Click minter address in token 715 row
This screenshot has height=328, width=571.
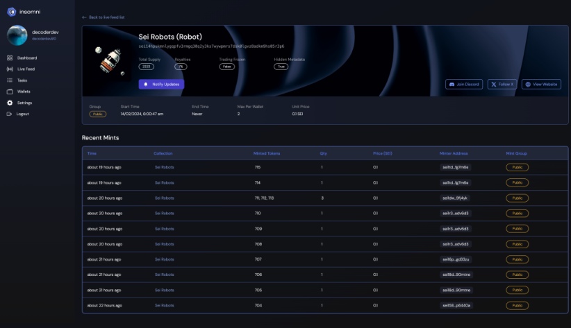[x=455, y=167]
